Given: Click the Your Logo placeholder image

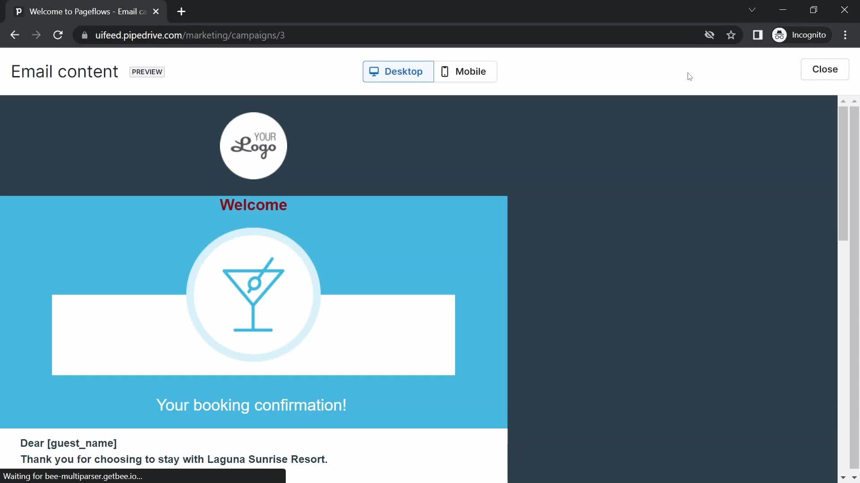Looking at the screenshot, I should click(x=254, y=146).
